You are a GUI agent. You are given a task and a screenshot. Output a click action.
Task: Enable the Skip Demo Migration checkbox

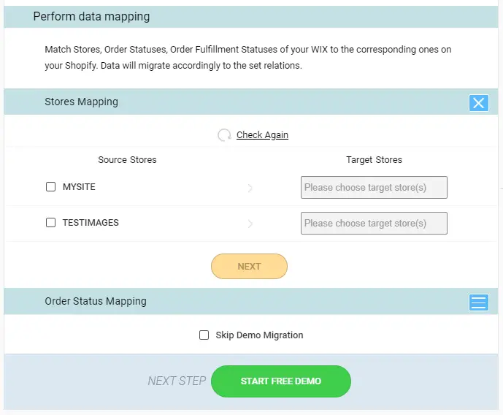click(x=204, y=335)
